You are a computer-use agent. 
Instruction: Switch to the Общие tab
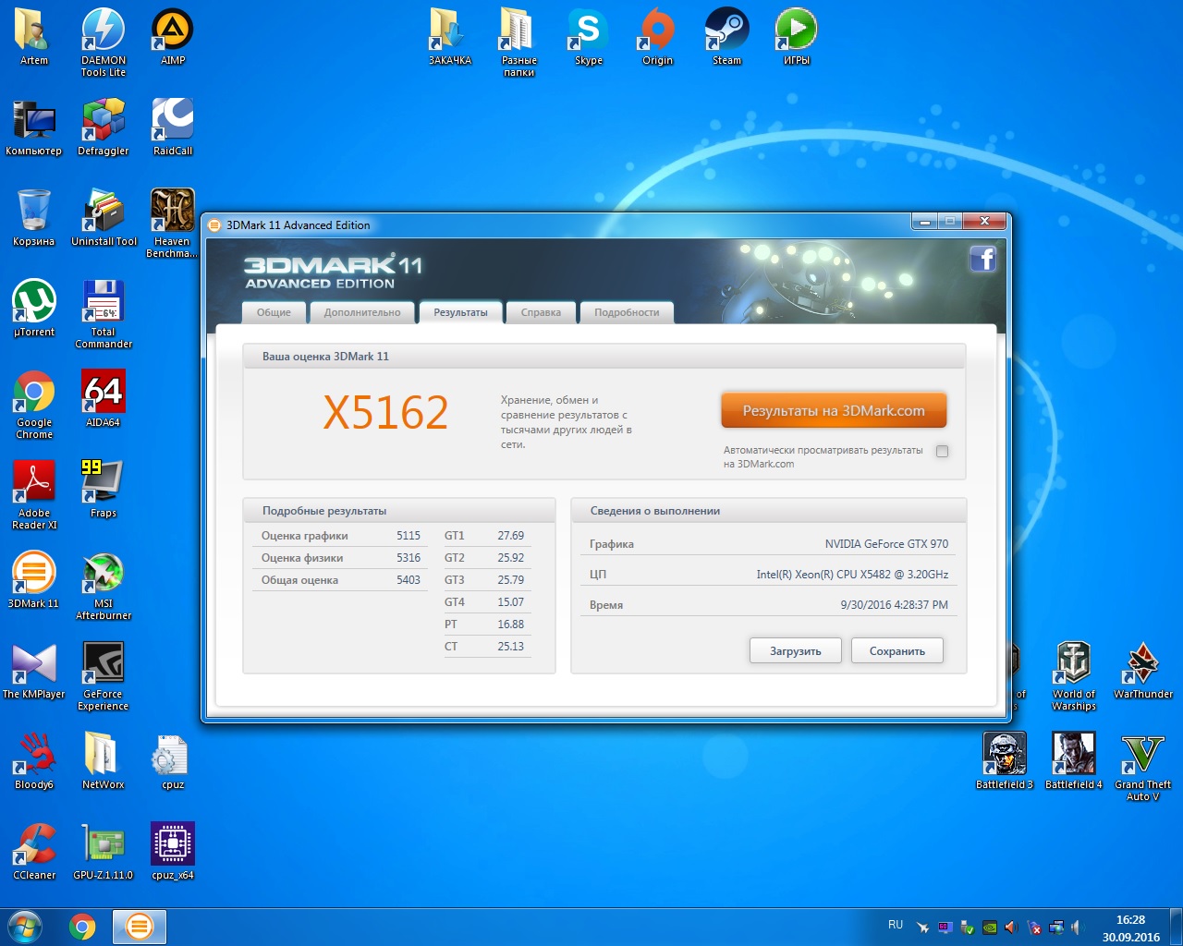274,312
